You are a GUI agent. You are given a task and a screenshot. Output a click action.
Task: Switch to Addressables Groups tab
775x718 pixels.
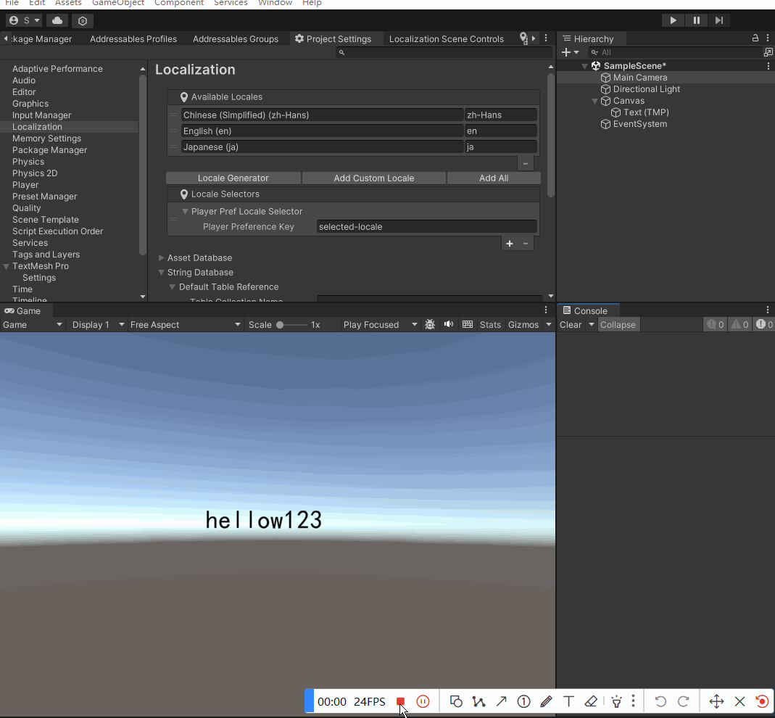click(236, 39)
